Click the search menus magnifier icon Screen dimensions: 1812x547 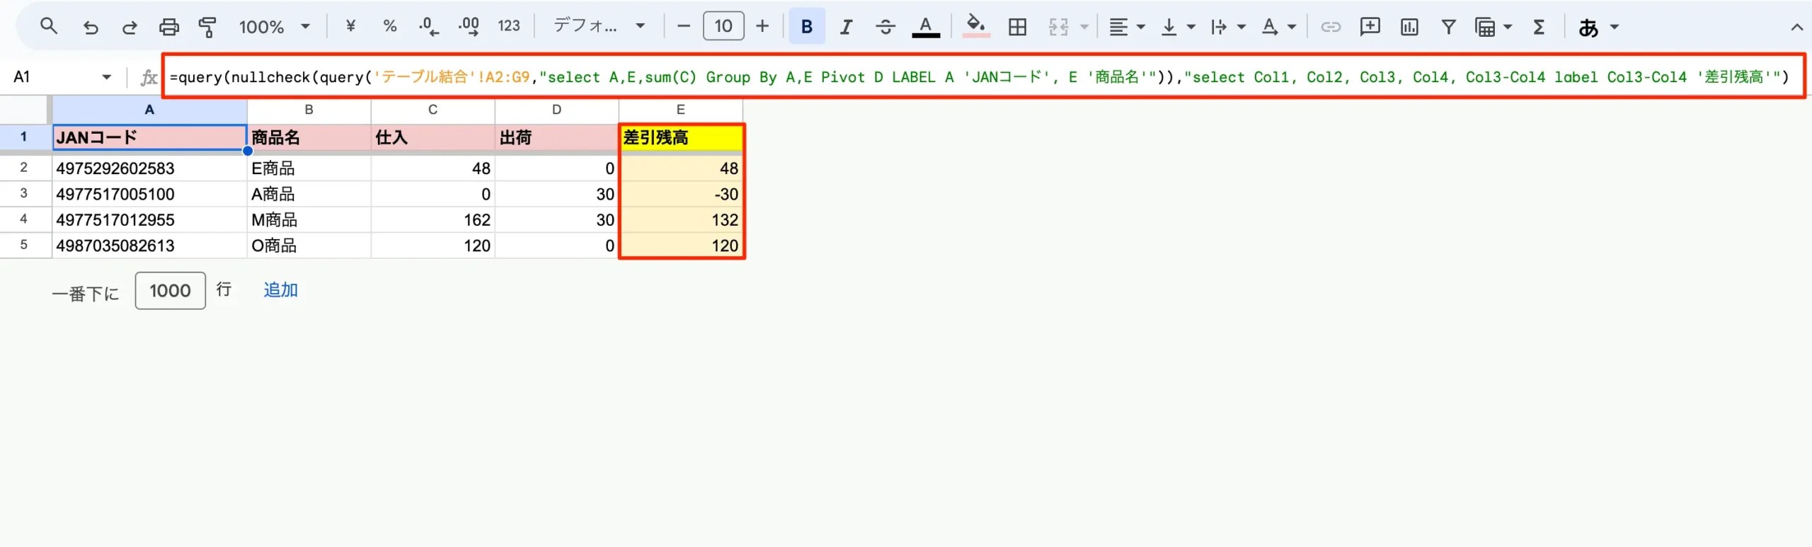(x=48, y=27)
